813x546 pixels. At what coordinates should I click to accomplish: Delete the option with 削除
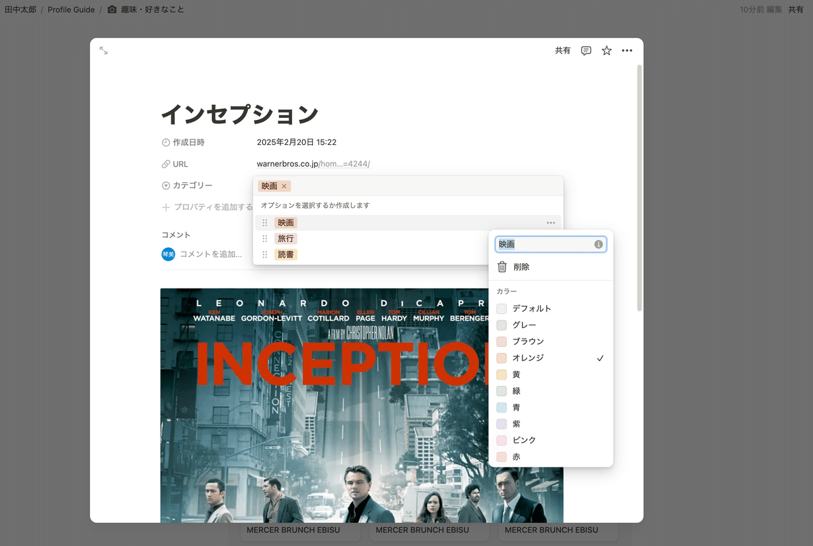pos(551,267)
